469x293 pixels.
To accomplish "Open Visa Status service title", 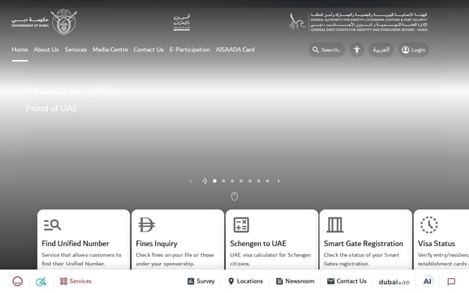I will coord(437,244).
